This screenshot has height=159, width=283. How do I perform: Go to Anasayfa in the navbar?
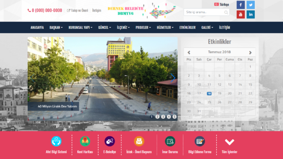coord(37,27)
